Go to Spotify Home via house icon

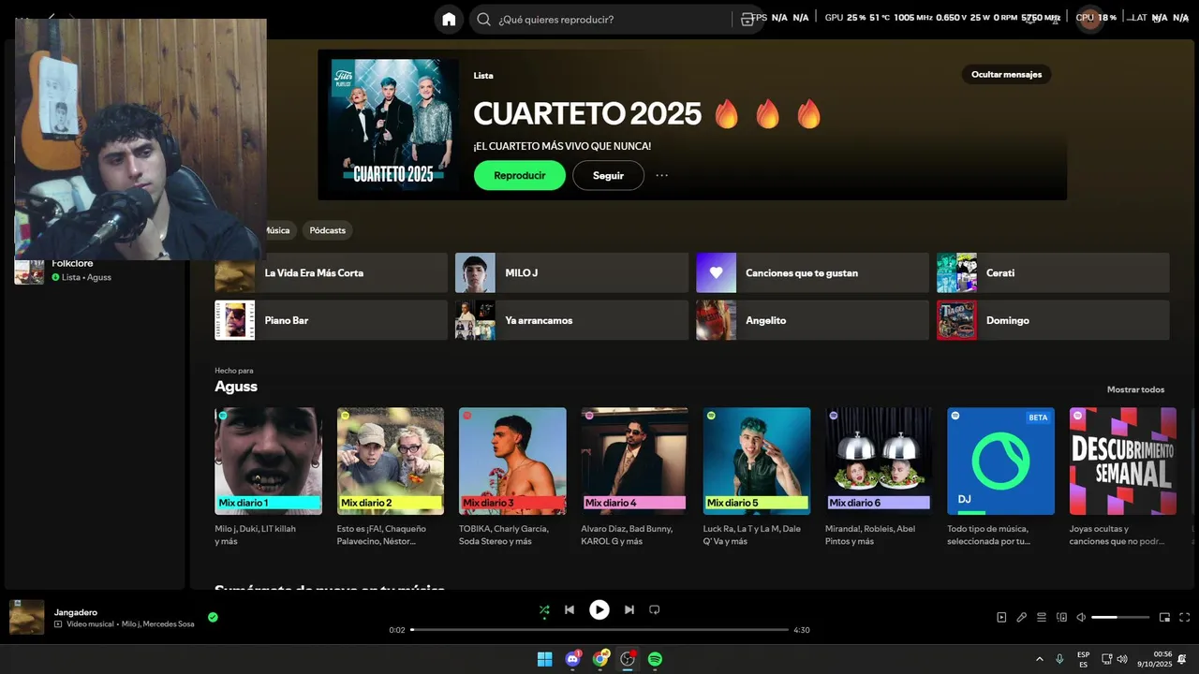point(449,19)
